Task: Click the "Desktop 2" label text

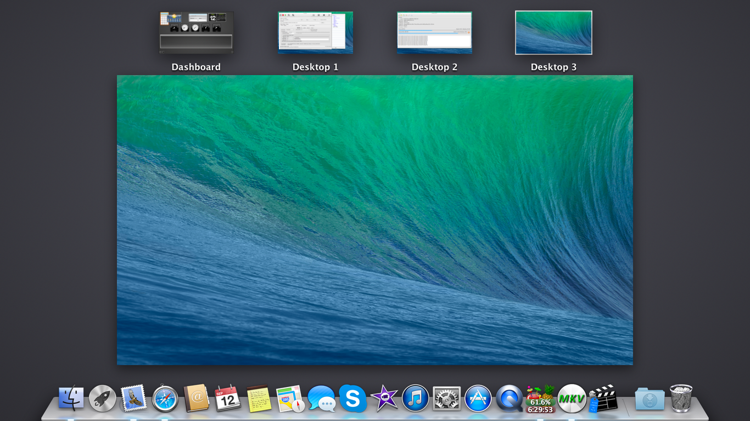Action: click(x=434, y=67)
